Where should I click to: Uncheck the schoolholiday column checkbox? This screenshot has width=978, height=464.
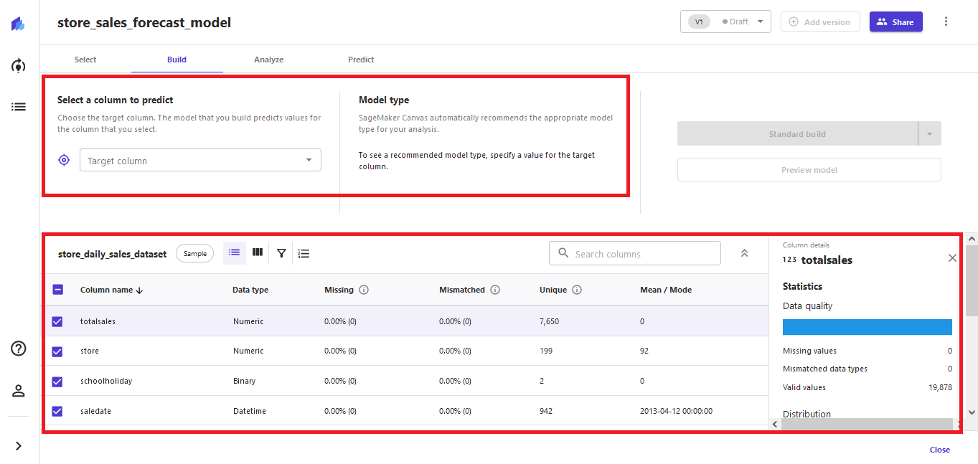point(57,382)
